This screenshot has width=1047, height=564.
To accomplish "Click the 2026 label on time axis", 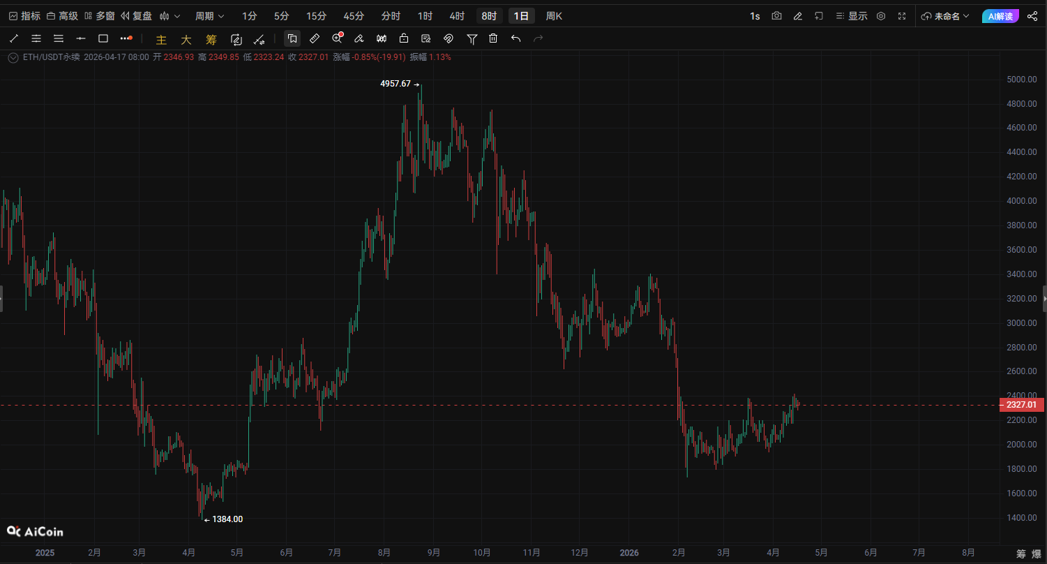I will tap(629, 552).
